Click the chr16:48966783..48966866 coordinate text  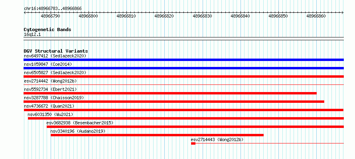[x=53, y=9]
